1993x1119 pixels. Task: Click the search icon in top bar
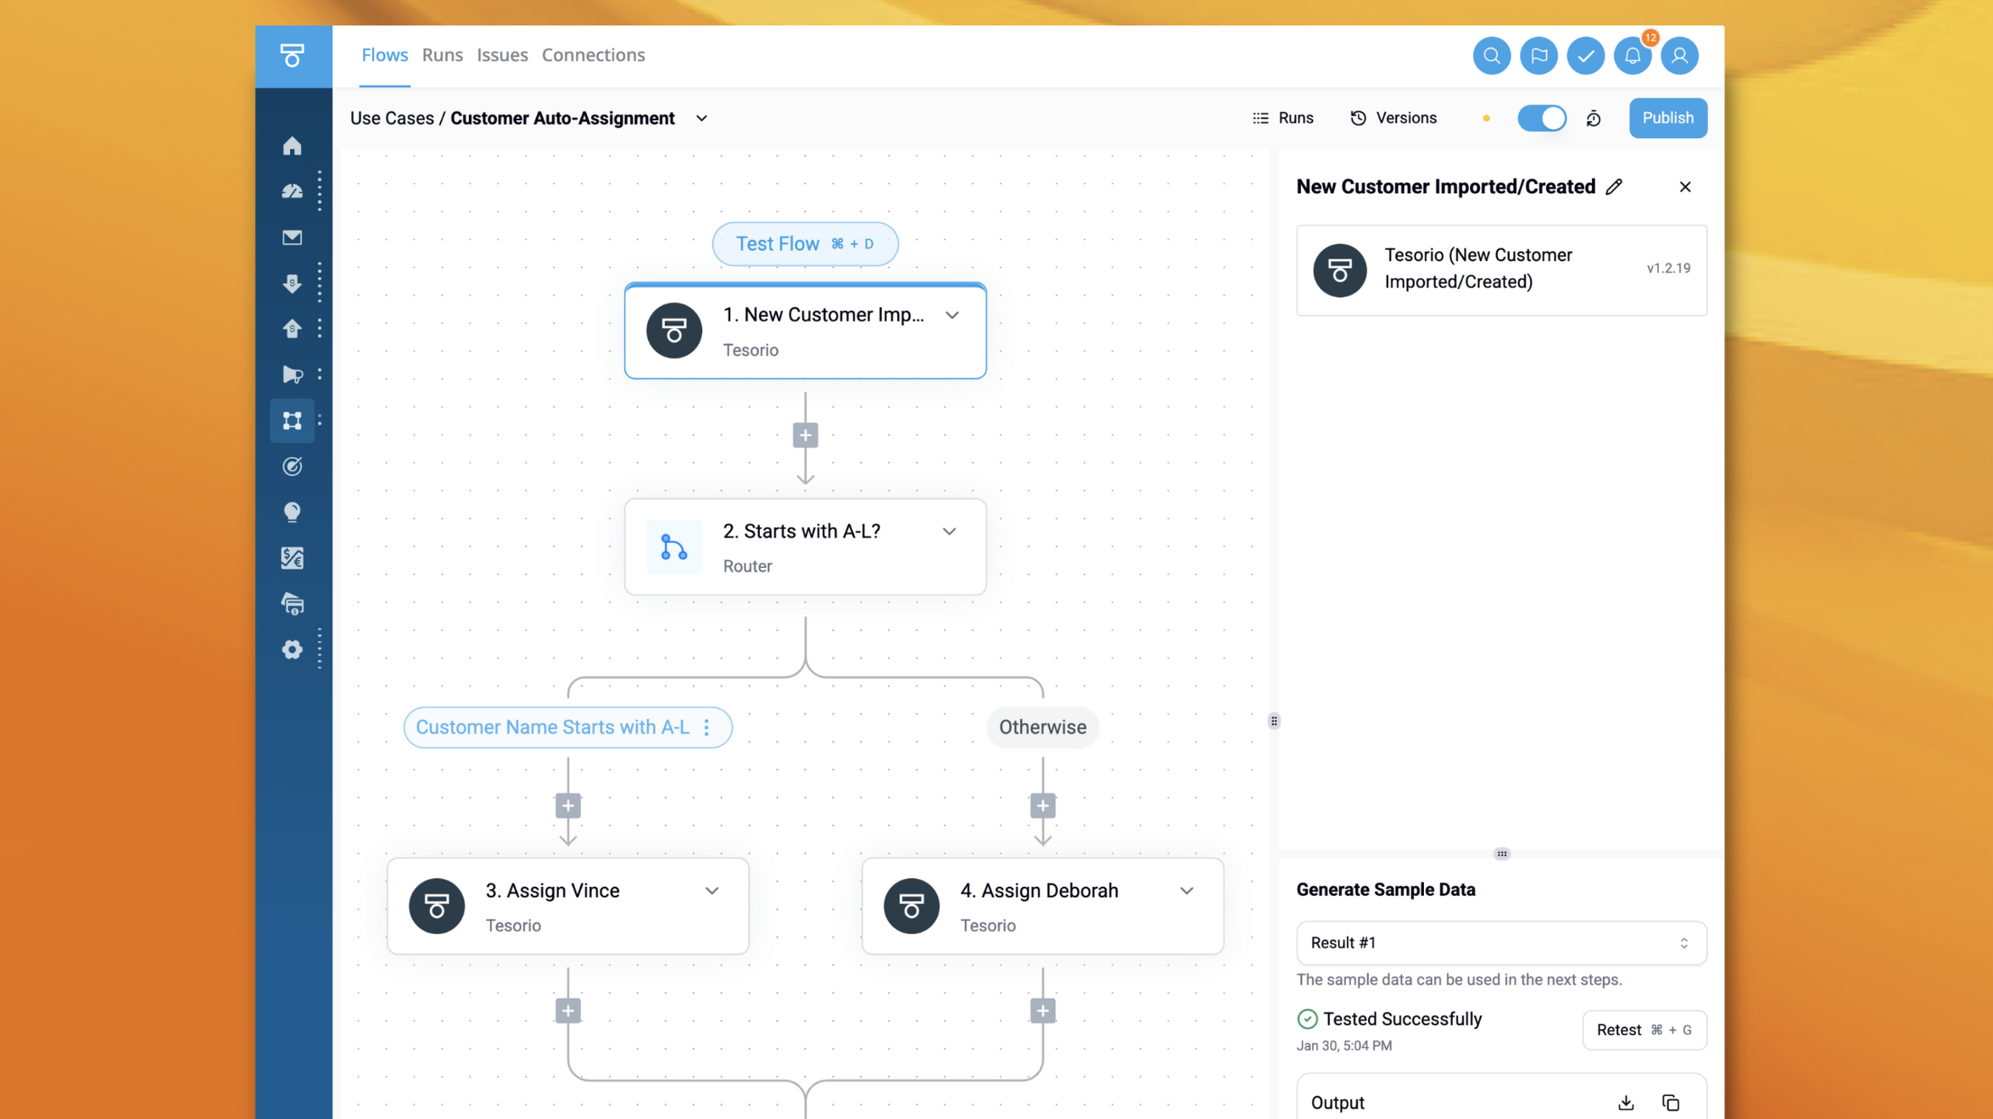(1491, 56)
